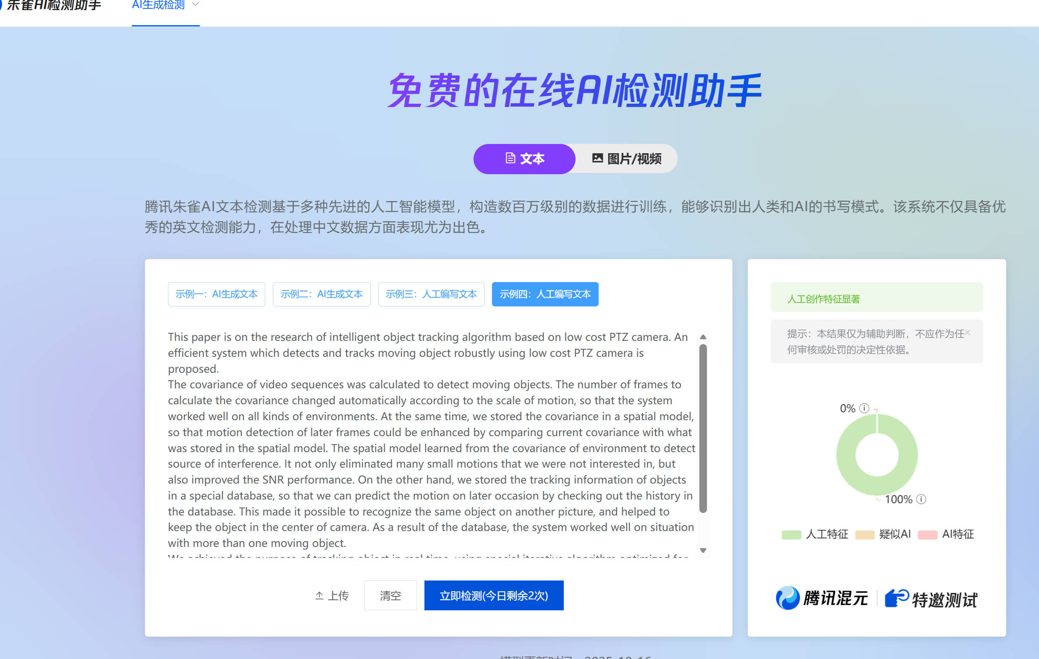Click the info icon next to 0%

tap(864, 408)
